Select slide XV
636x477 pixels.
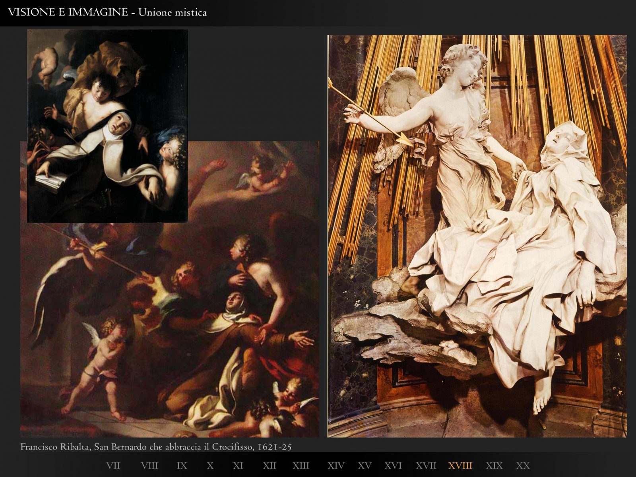[x=365, y=465]
